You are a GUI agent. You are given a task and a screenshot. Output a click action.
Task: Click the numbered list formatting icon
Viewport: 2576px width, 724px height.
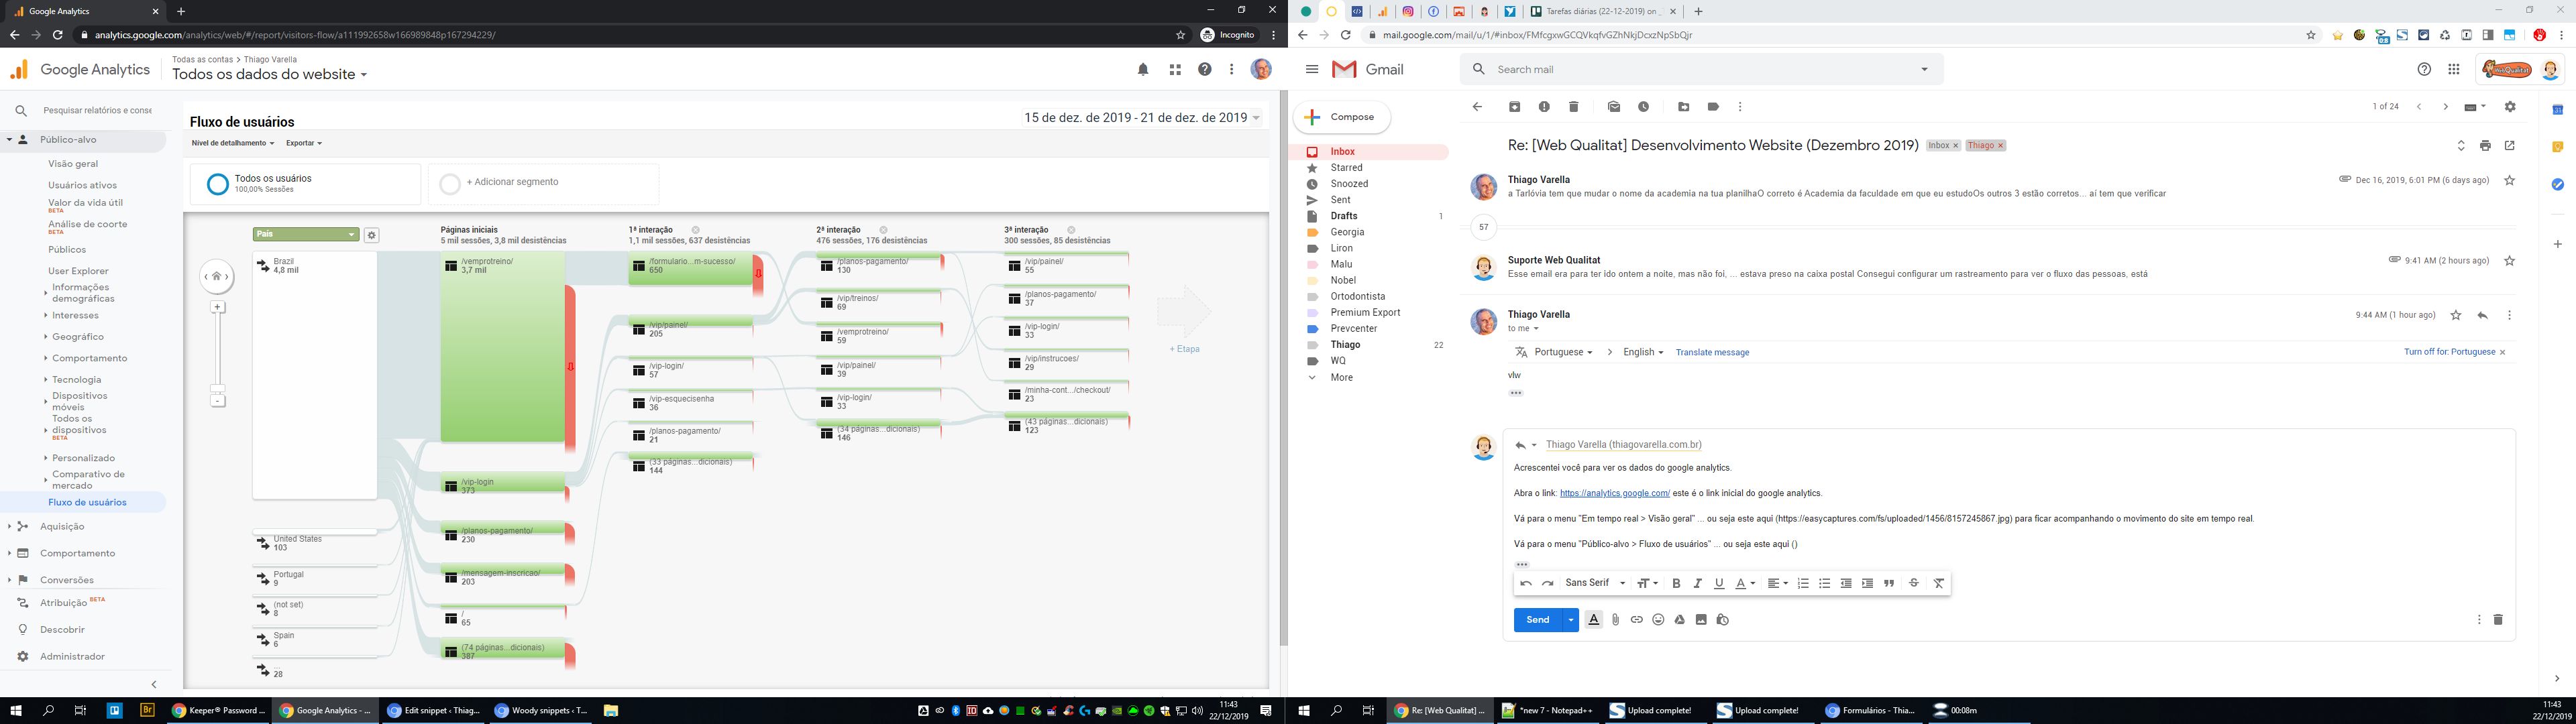[x=1803, y=583]
